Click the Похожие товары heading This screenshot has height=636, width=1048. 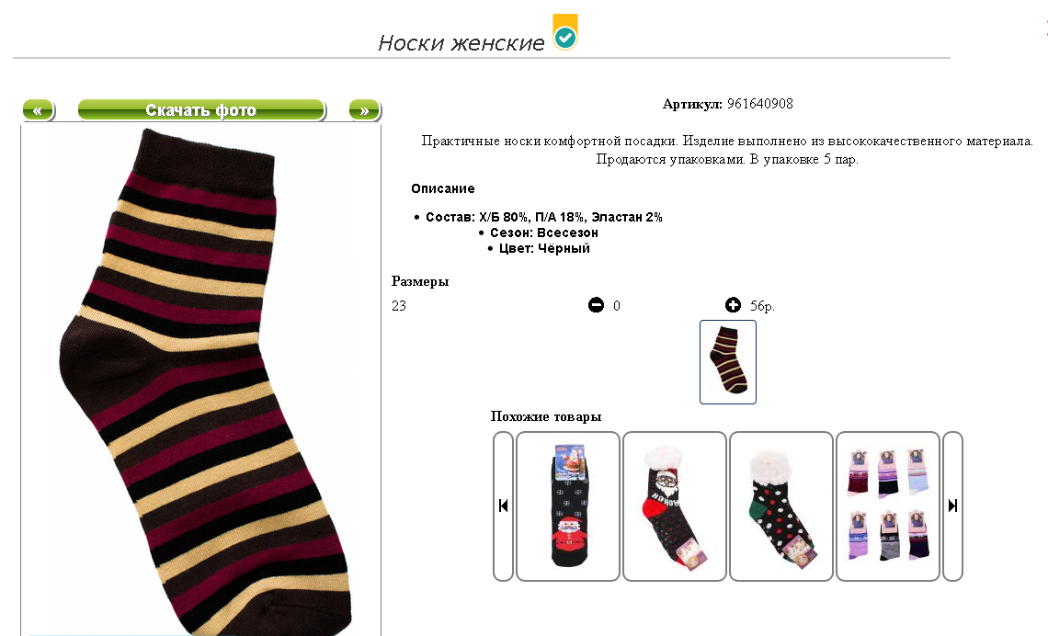[x=546, y=416]
